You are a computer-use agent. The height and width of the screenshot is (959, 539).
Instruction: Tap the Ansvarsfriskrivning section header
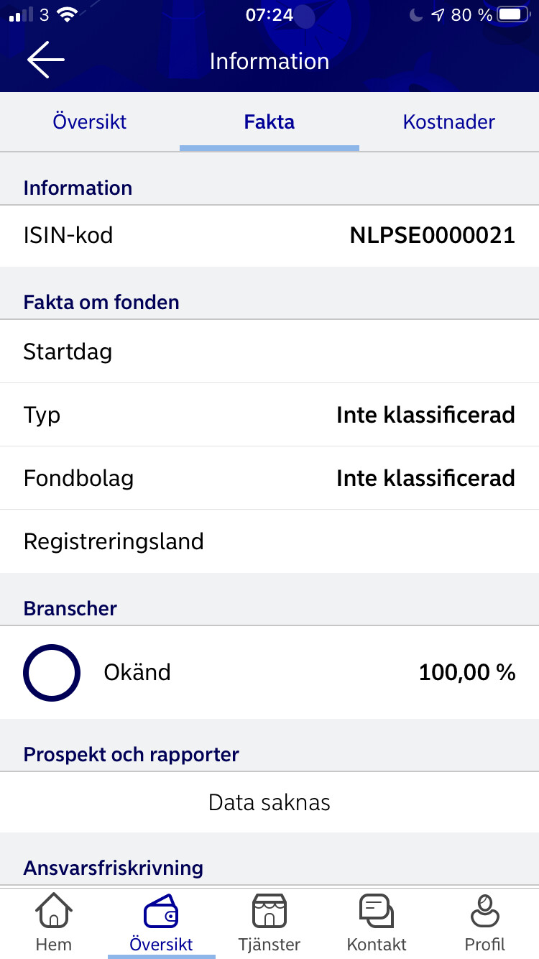[x=114, y=868]
